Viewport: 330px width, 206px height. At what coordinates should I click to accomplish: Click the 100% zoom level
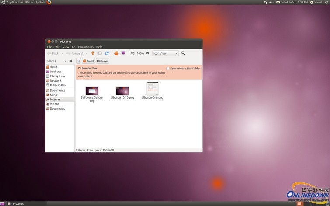tap(140, 53)
